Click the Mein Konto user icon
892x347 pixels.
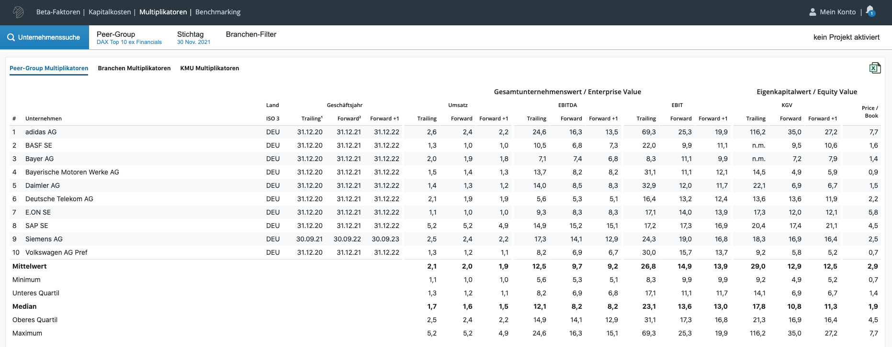(x=813, y=12)
